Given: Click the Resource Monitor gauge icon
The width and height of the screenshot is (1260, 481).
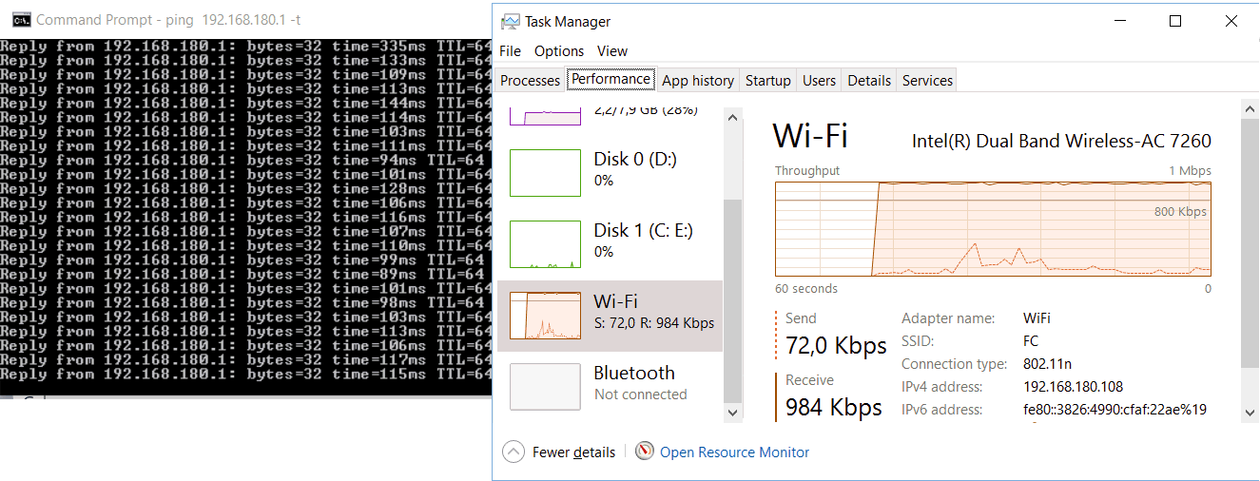Looking at the screenshot, I should coord(645,452).
